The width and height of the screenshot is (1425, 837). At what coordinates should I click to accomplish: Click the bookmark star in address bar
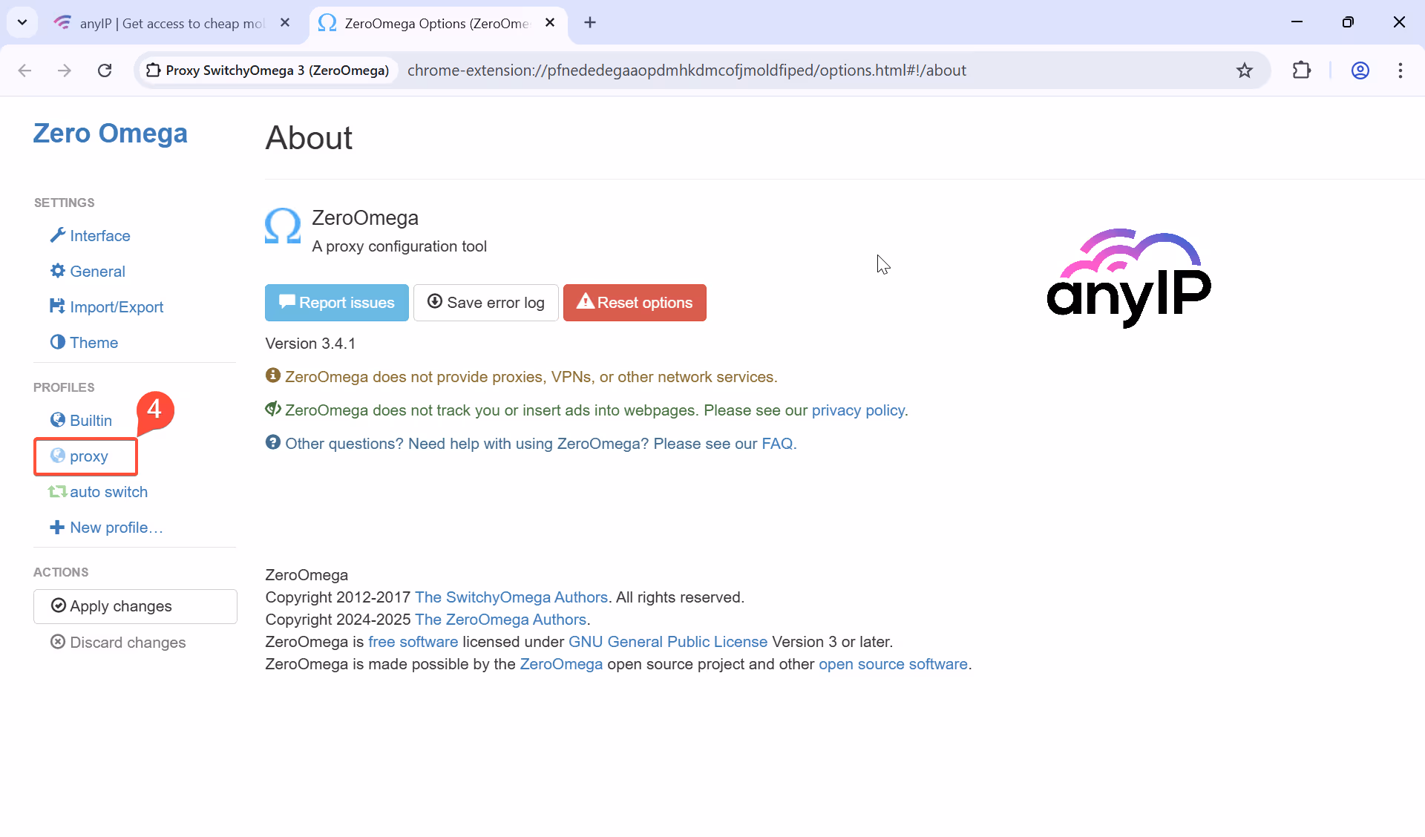click(1245, 70)
